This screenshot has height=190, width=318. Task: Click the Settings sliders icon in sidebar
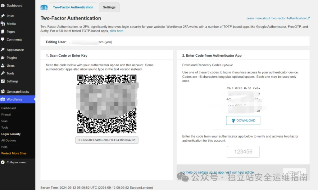coord(2,81)
